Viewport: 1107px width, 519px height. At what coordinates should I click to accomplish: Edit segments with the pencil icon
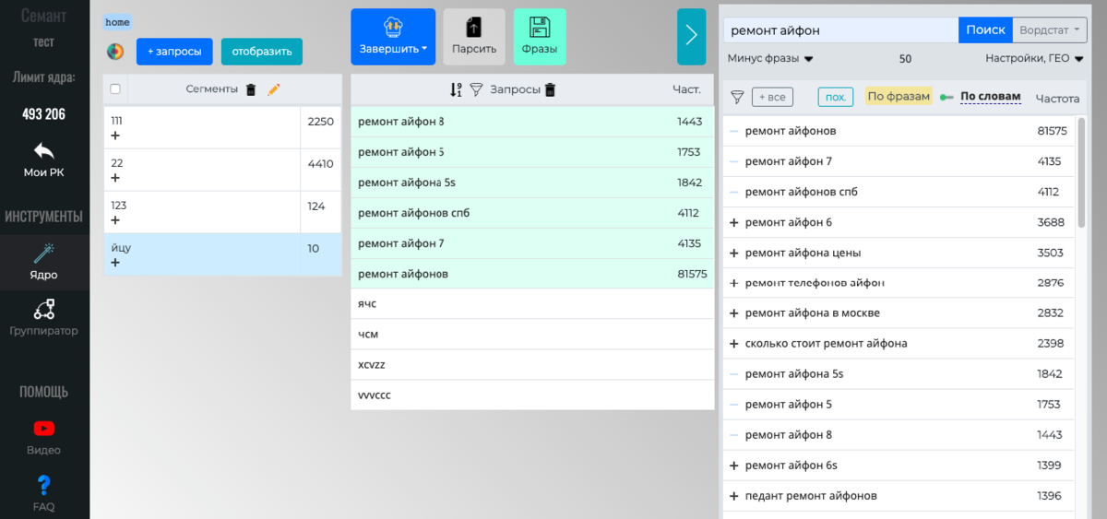273,89
